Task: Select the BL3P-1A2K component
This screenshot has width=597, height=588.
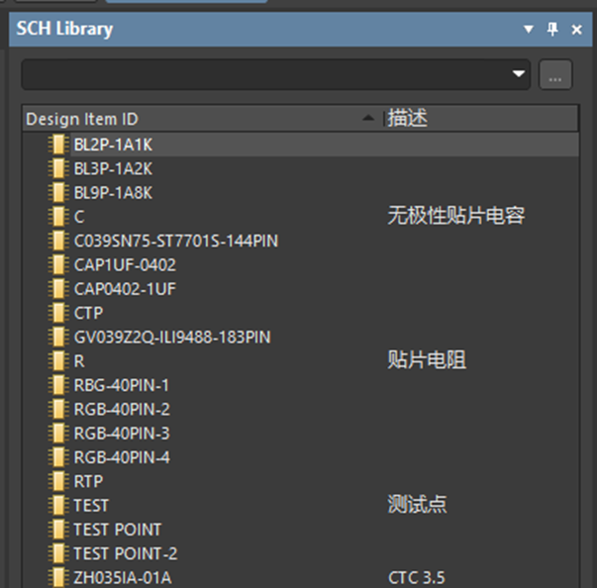Action: click(113, 168)
